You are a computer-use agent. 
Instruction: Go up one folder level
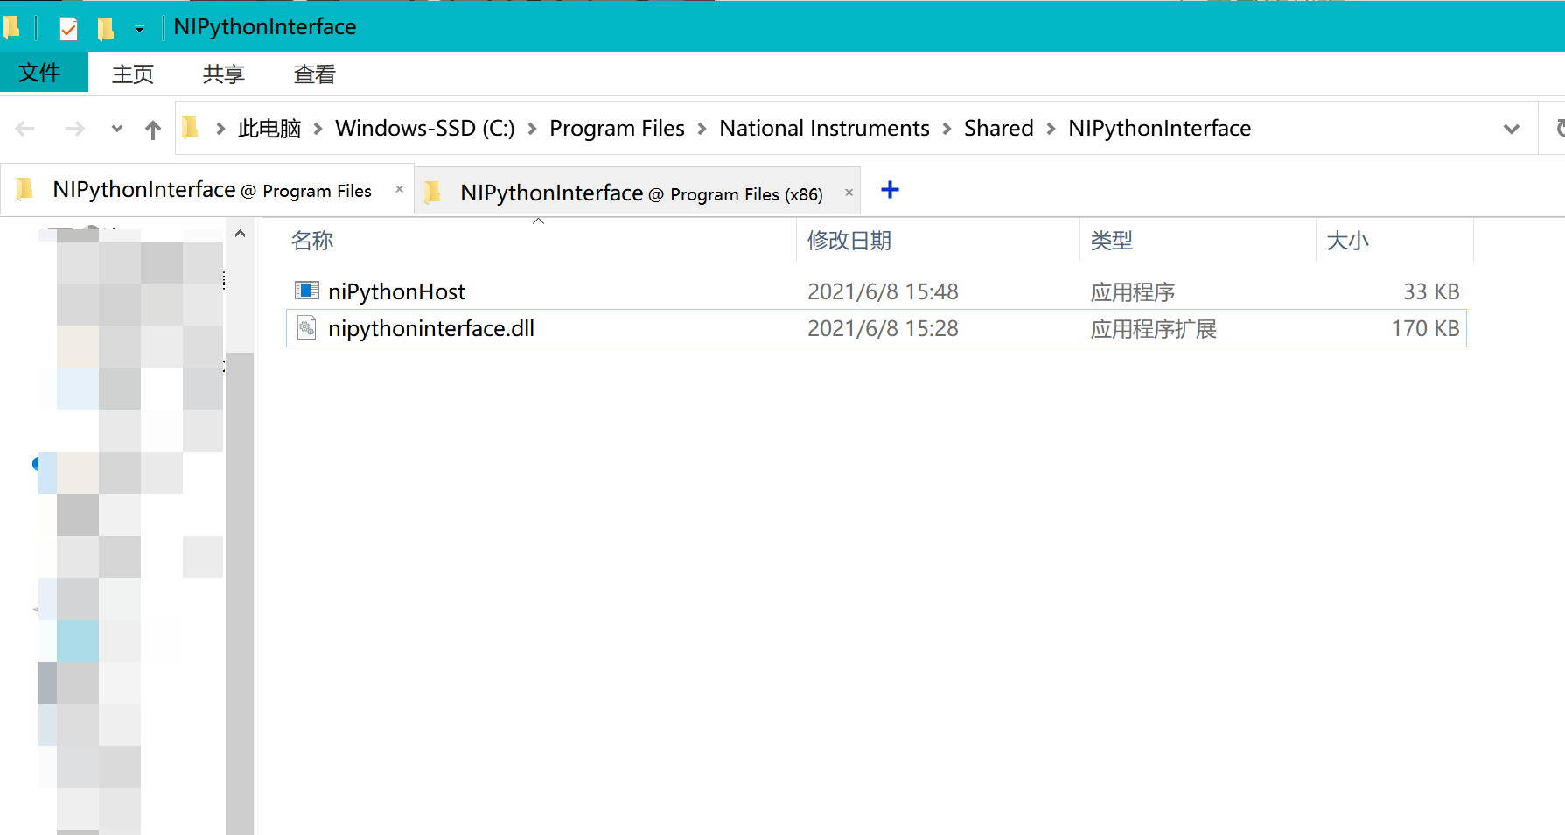pyautogui.click(x=153, y=130)
